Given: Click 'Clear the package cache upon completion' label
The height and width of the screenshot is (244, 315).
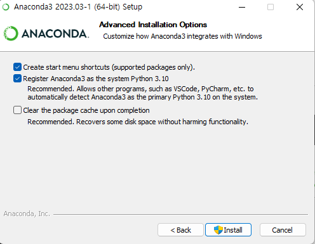Looking at the screenshot, I should [86, 110].
